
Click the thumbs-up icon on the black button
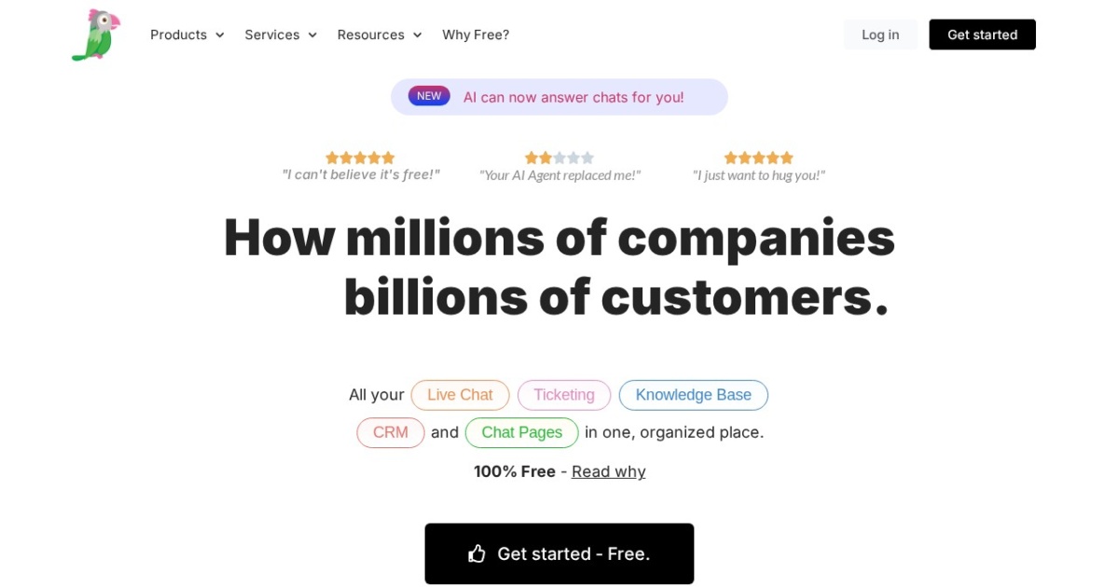pos(477,553)
